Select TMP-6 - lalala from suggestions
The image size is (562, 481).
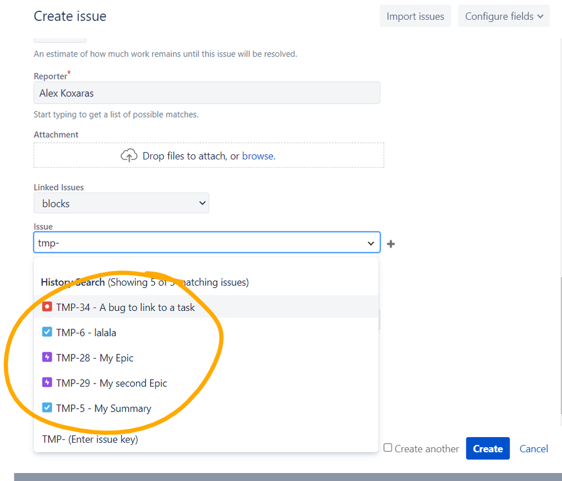[206, 332]
